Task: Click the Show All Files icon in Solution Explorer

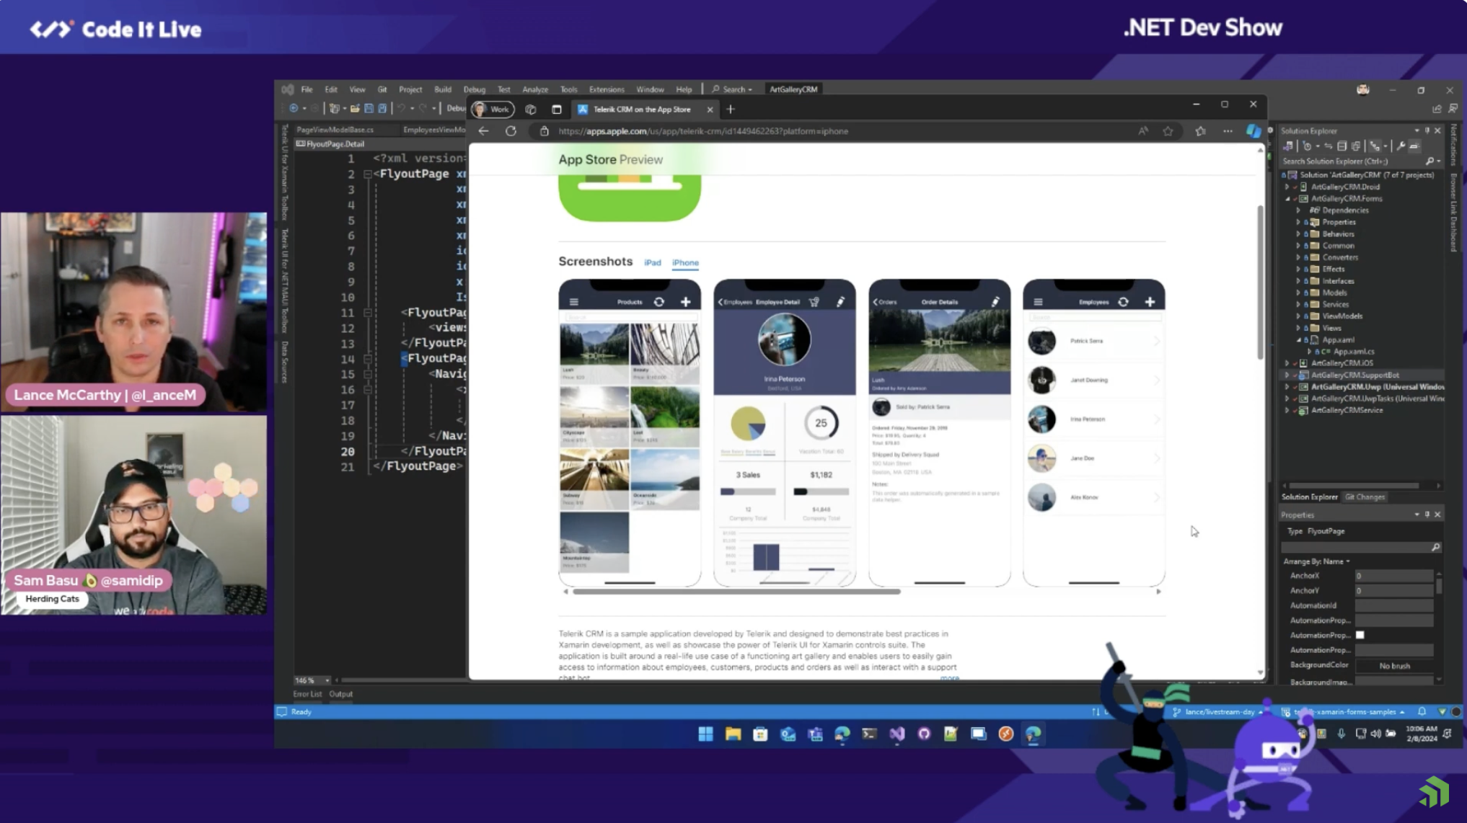Action: [x=1356, y=146]
